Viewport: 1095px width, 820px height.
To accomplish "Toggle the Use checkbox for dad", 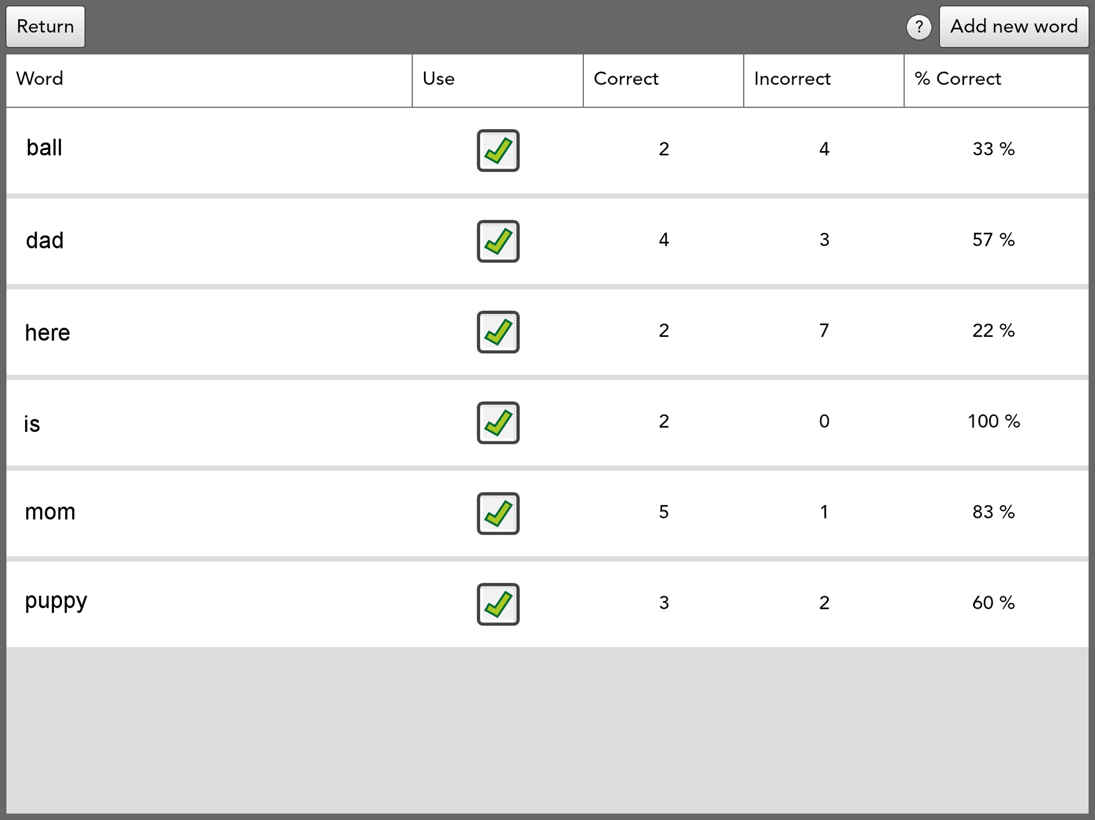I will [x=498, y=241].
